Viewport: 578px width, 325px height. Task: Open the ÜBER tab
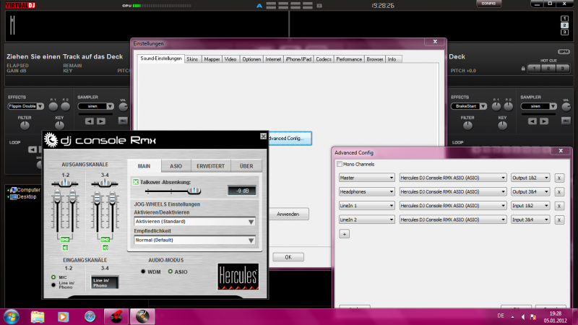pyautogui.click(x=246, y=166)
